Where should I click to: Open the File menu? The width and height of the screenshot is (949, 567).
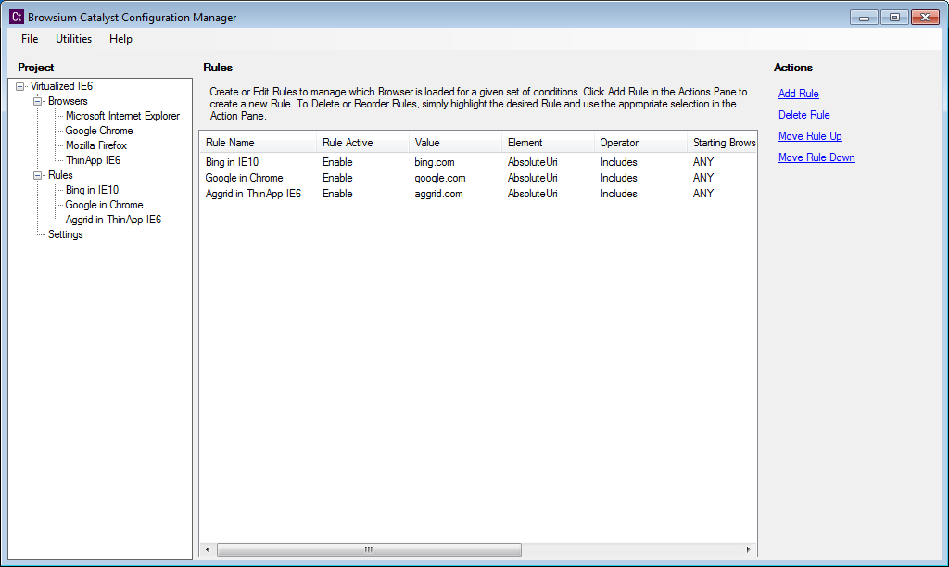tap(29, 39)
